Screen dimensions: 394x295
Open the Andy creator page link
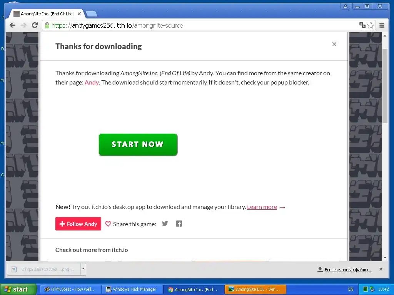pos(92,82)
